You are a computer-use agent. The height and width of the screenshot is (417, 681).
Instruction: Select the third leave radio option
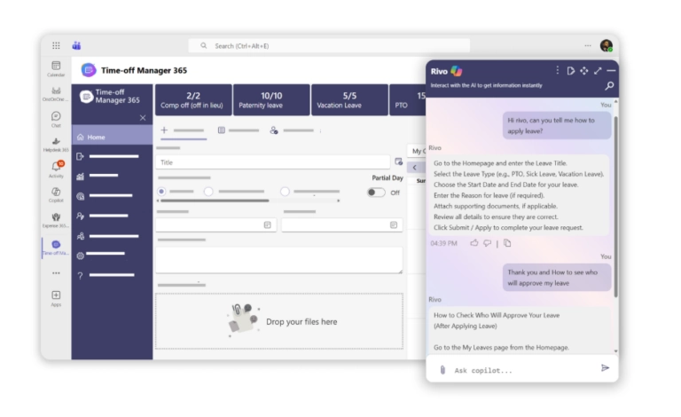285,191
